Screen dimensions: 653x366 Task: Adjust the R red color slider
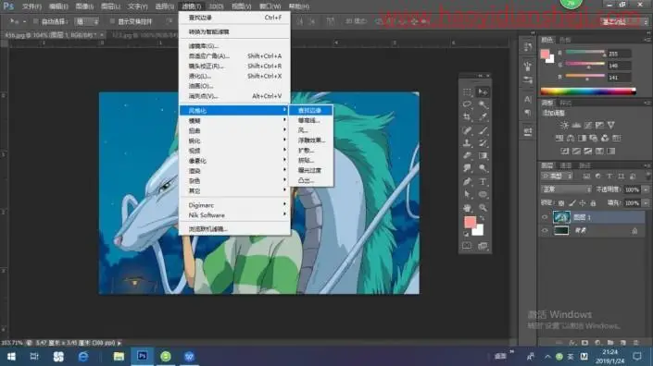[x=584, y=53]
